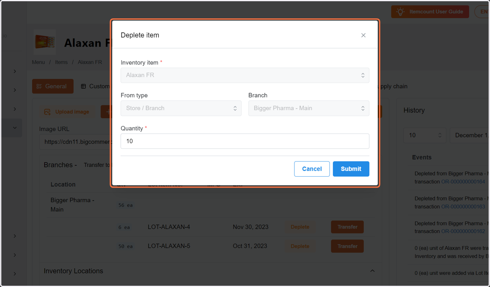490x287 pixels.
Task: Collapse the Inventory Locations section
Action: tap(372, 271)
